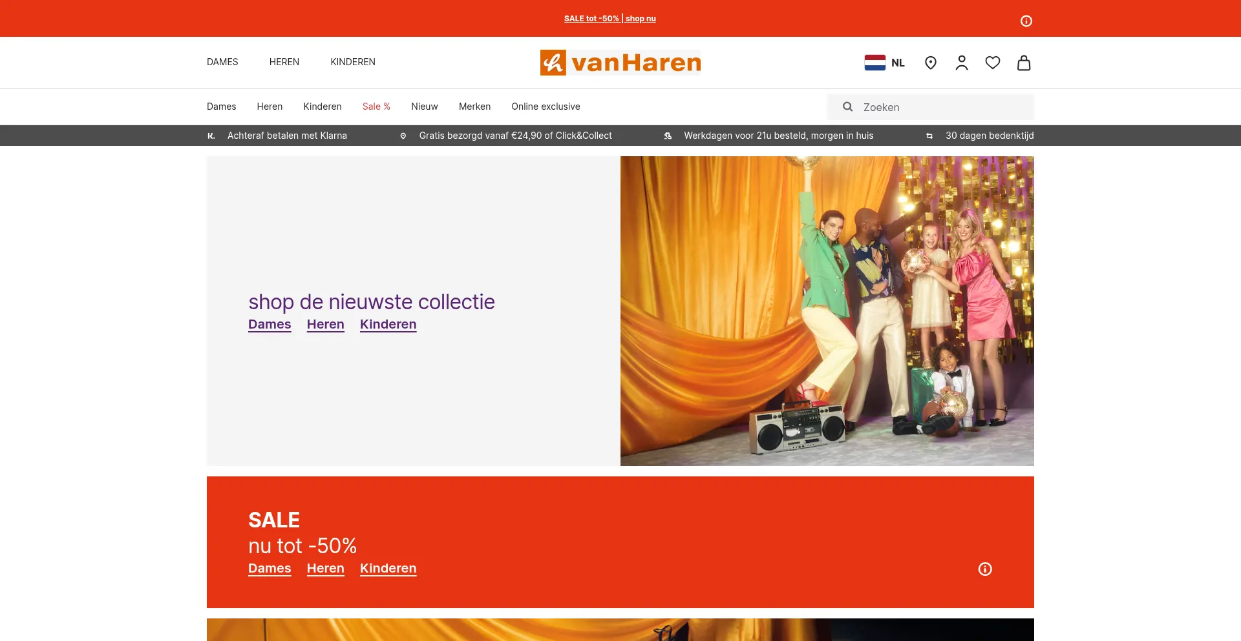Viewport: 1241px width, 641px height.
Task: Open Kinderen link in the SALE banner
Action: 388,568
